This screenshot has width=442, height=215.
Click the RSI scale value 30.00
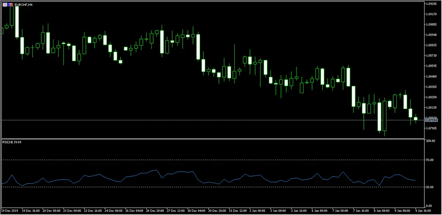tap(430, 187)
